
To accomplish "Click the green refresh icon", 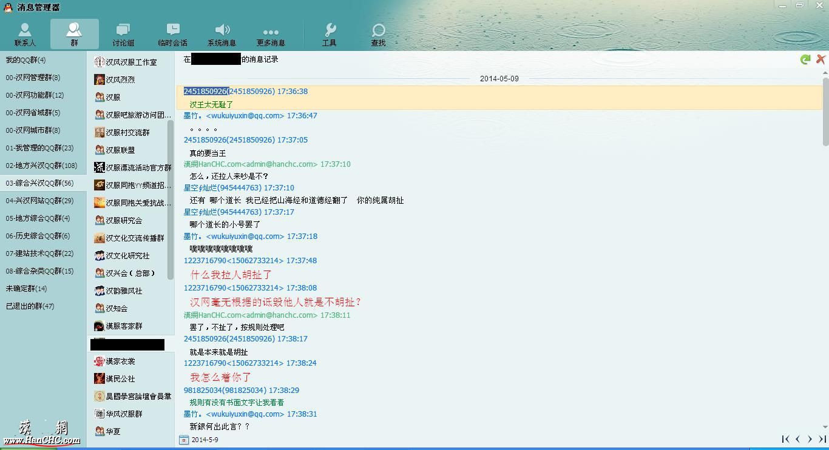I will [805, 59].
